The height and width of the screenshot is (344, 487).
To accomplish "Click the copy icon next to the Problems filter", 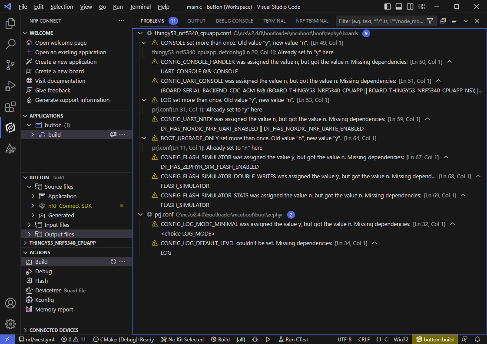I will [x=443, y=21].
